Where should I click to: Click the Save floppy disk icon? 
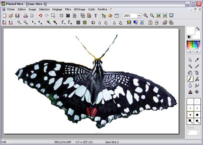pyautogui.click(x=18, y=16)
